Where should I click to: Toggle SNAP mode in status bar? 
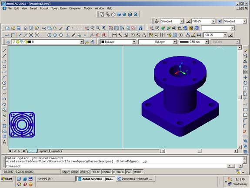(66, 172)
